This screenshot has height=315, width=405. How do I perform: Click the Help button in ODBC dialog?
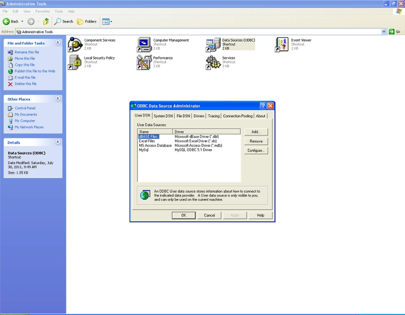(x=261, y=215)
